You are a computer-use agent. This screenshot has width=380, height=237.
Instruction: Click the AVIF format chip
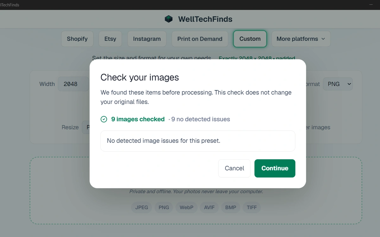point(209,208)
